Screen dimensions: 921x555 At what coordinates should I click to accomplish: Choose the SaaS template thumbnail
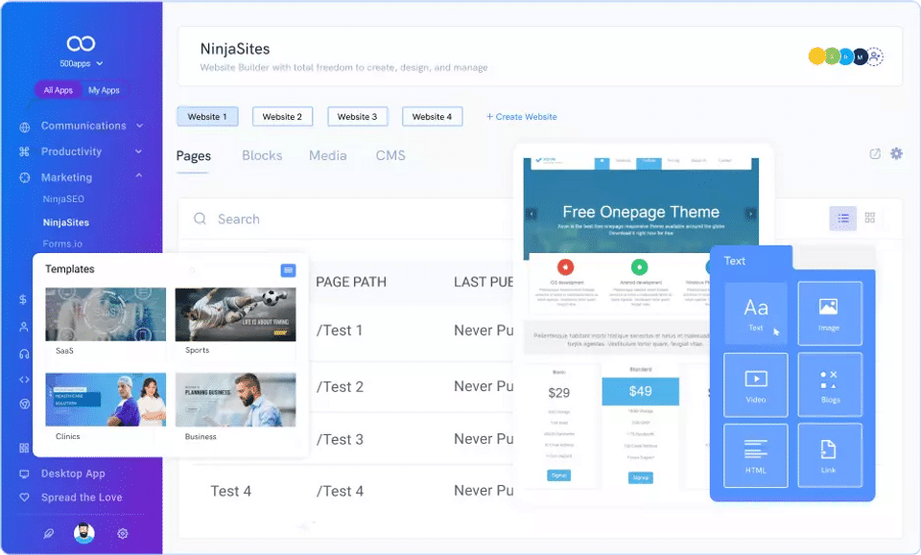coord(106,314)
